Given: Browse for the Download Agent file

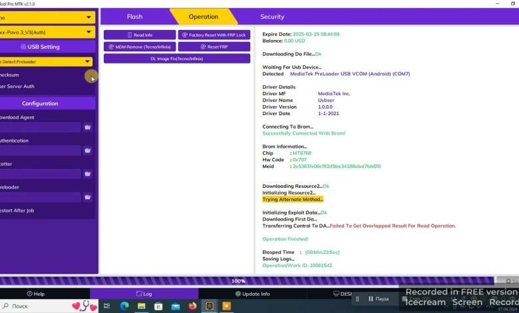Looking at the screenshot, I should pyautogui.click(x=87, y=127).
